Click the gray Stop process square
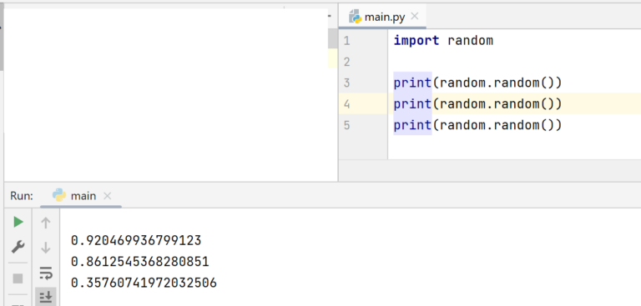 pos(18,278)
